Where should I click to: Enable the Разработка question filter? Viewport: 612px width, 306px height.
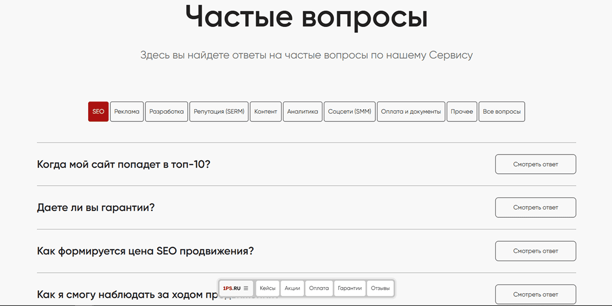[166, 111]
